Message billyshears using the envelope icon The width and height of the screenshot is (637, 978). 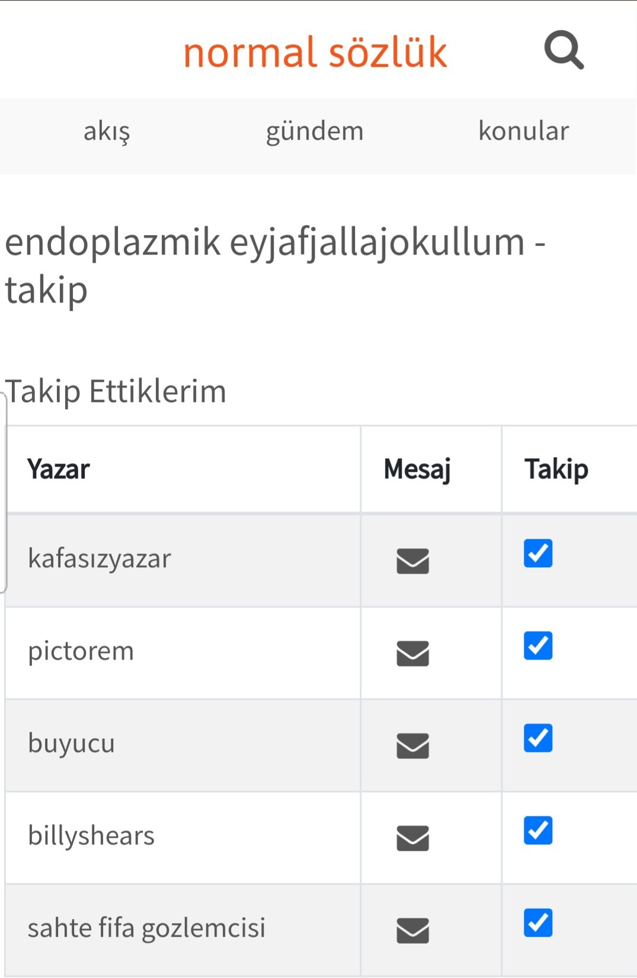coord(412,838)
